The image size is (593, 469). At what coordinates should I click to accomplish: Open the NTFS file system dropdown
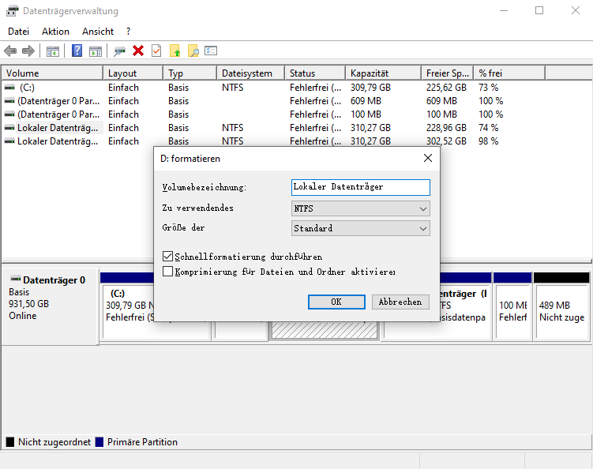pyautogui.click(x=360, y=208)
